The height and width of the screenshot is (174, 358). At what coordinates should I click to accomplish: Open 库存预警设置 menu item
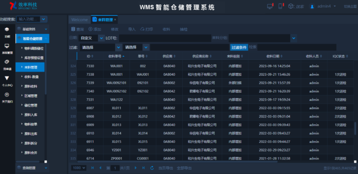pyautogui.click(x=34, y=58)
